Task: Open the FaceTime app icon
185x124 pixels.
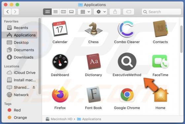Action: click(161, 61)
